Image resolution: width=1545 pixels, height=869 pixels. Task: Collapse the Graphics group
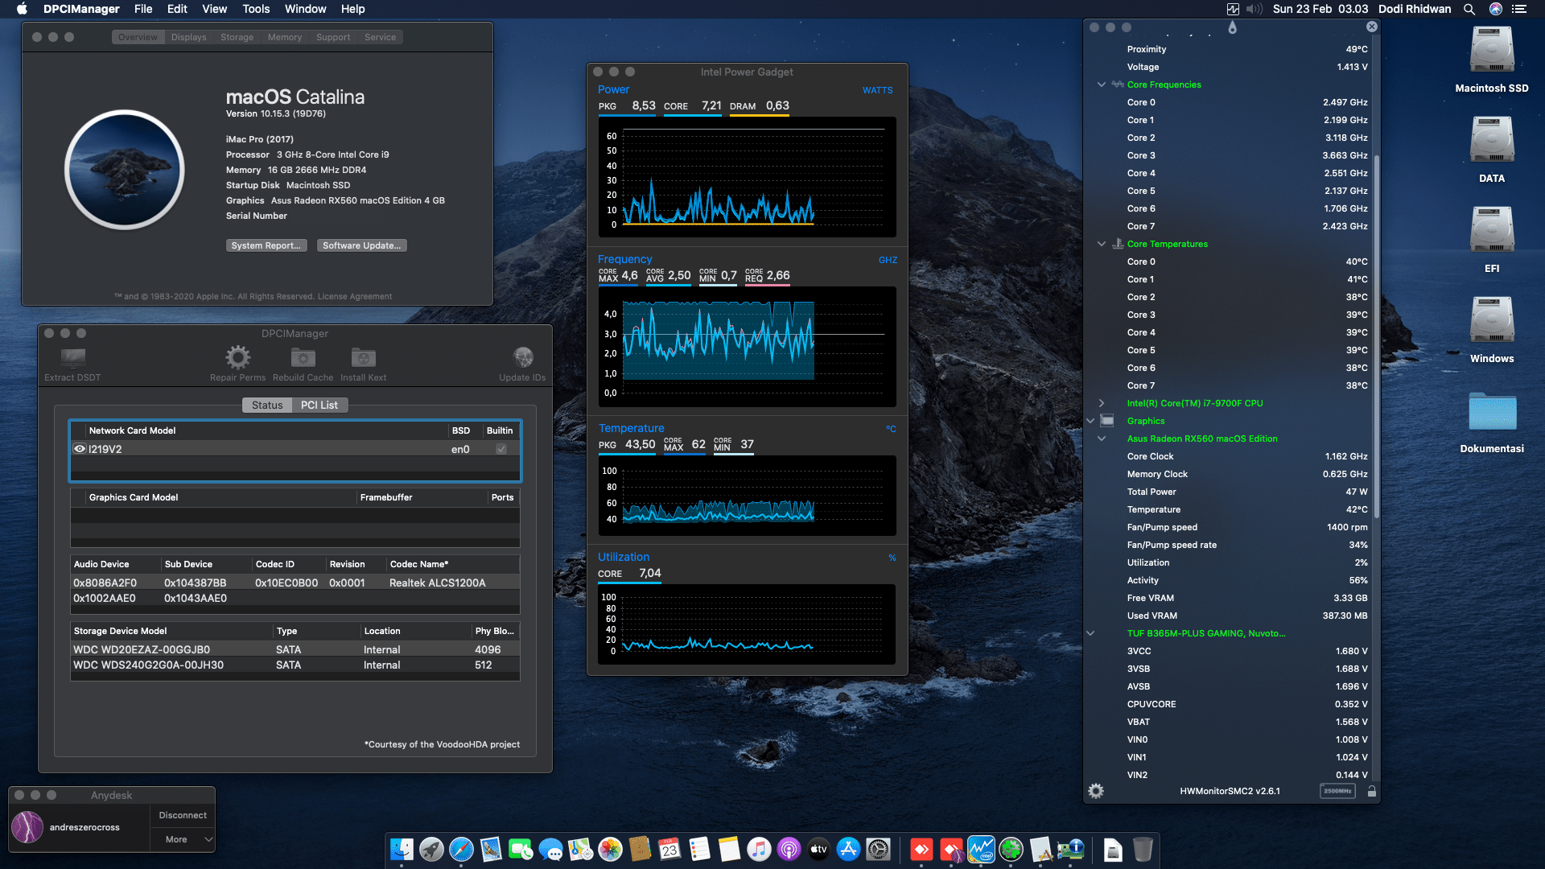coord(1090,421)
